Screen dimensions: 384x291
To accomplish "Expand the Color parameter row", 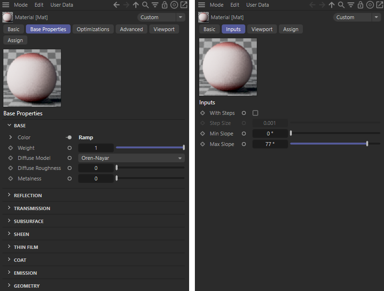I will [x=11, y=137].
